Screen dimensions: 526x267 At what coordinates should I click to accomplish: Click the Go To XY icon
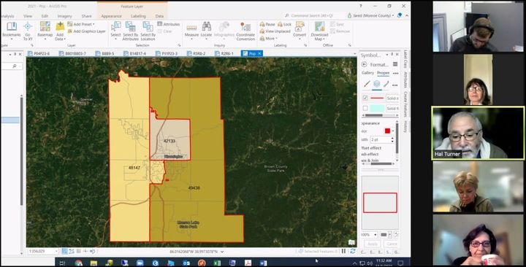coord(28,27)
